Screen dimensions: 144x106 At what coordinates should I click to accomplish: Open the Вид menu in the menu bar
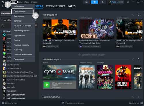tap(14, 2)
